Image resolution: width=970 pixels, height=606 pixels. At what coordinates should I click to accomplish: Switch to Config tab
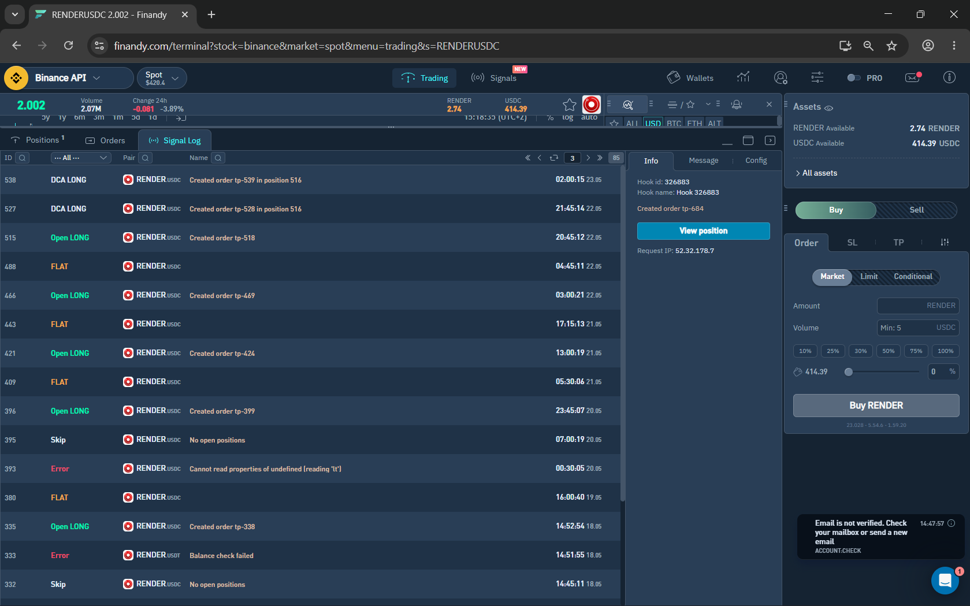click(x=756, y=161)
